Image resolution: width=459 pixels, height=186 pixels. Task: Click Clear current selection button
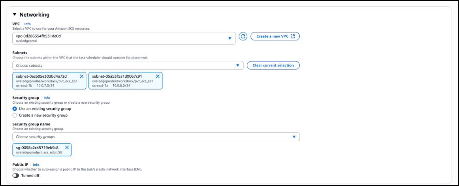pos(273,65)
